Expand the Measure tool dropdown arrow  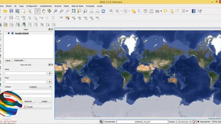pos(161,11)
